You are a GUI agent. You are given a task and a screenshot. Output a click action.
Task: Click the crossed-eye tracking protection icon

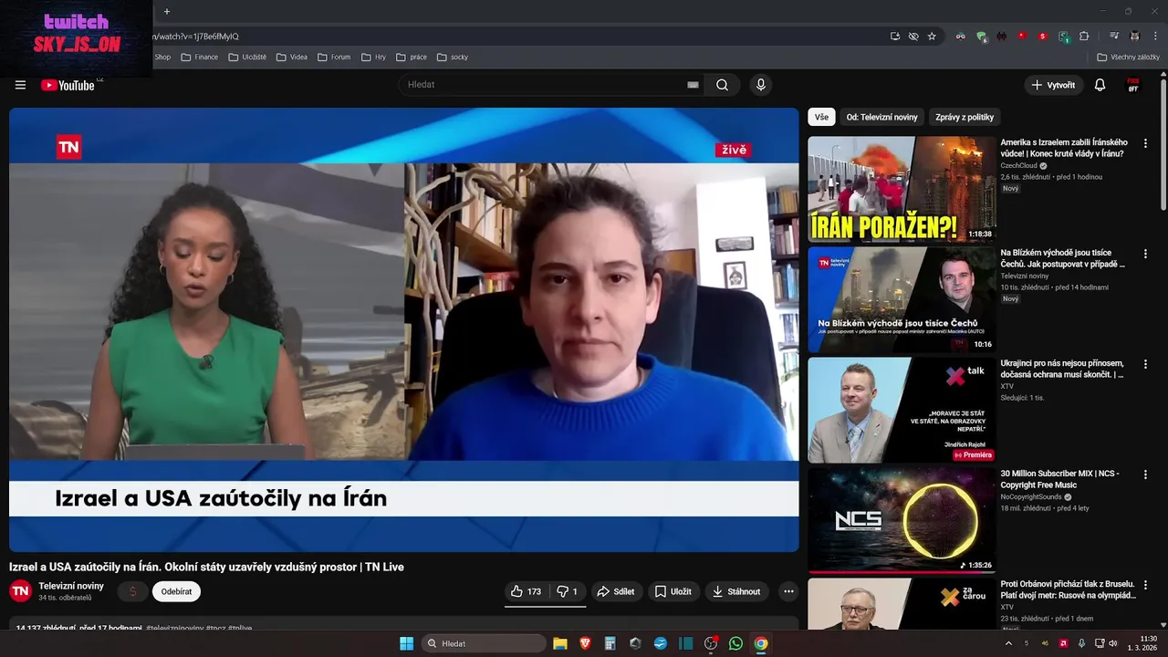[x=913, y=36]
